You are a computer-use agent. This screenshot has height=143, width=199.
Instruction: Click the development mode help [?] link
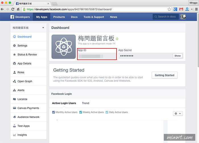[x=114, y=44]
